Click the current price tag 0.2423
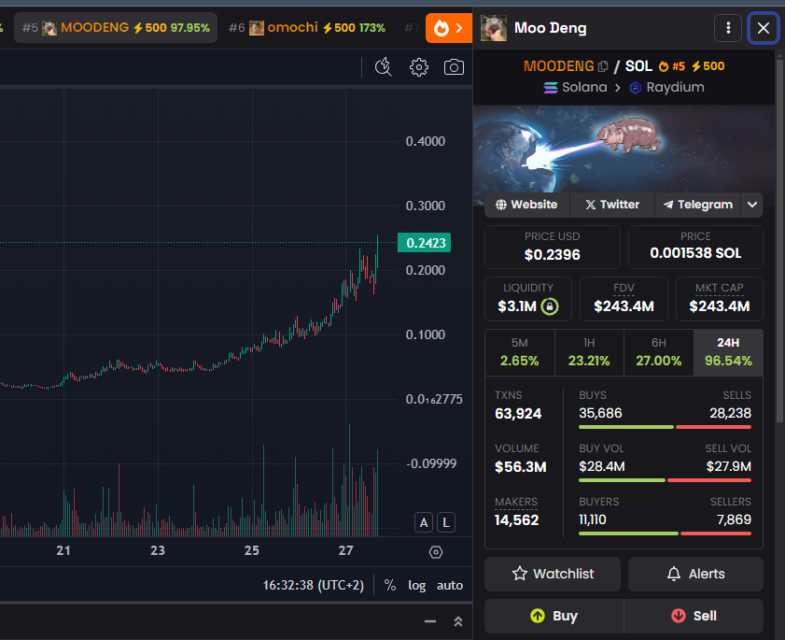The image size is (785, 640). [x=425, y=243]
